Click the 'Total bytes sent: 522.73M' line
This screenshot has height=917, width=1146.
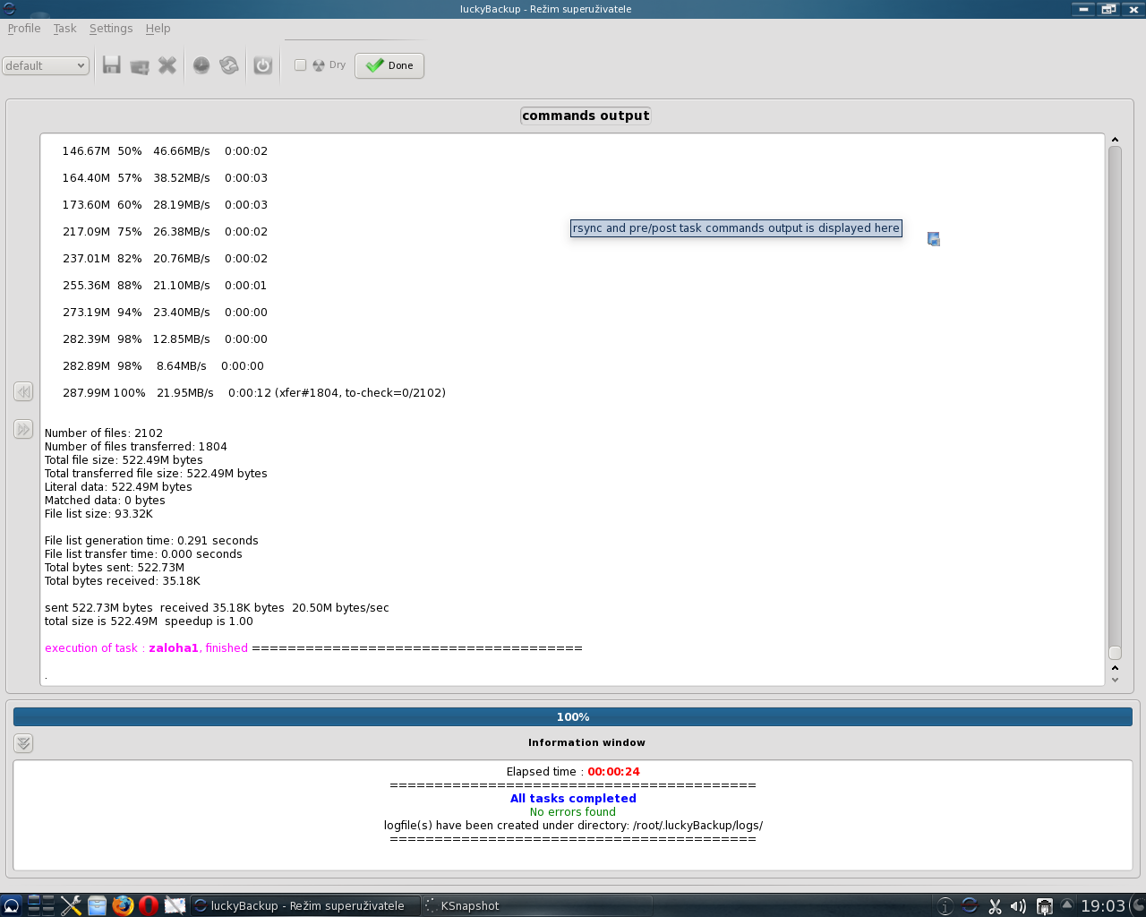pyautogui.click(x=115, y=568)
